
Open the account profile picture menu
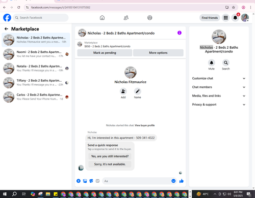tap(245, 18)
